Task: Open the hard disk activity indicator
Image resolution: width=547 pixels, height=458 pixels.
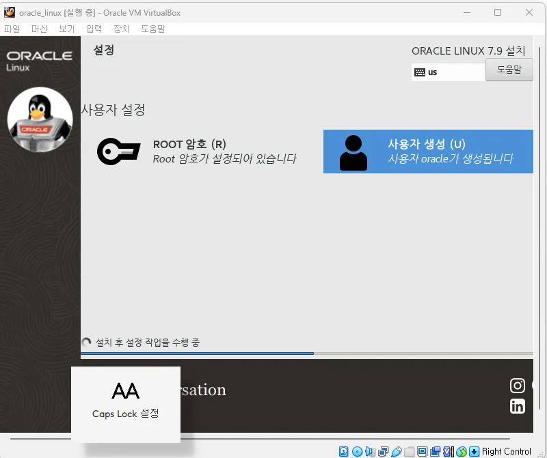Action: coord(344,452)
